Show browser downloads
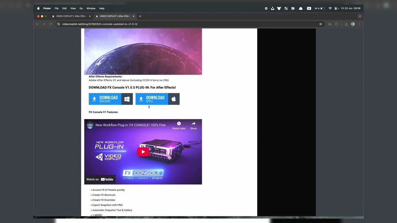The width and height of the screenshot is (397, 223). click(346, 24)
